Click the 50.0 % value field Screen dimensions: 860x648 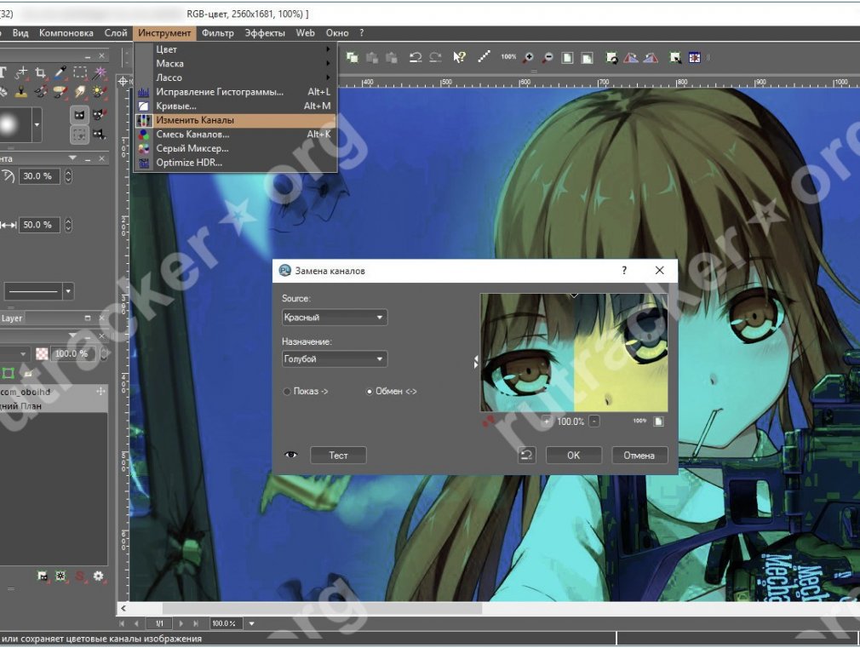click(39, 225)
